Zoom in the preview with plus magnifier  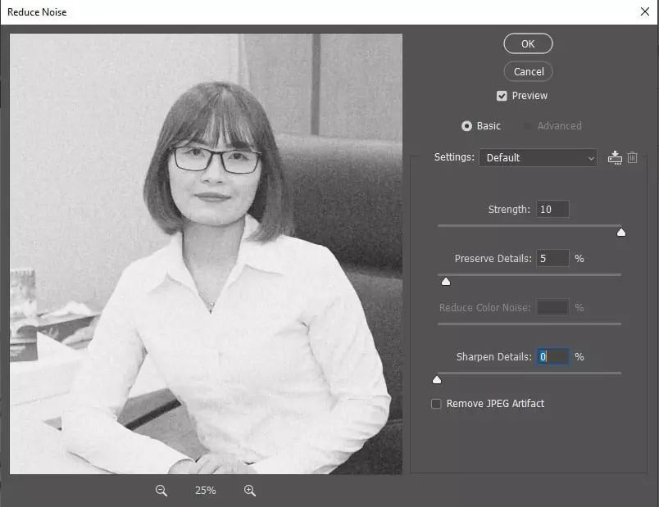click(x=250, y=490)
